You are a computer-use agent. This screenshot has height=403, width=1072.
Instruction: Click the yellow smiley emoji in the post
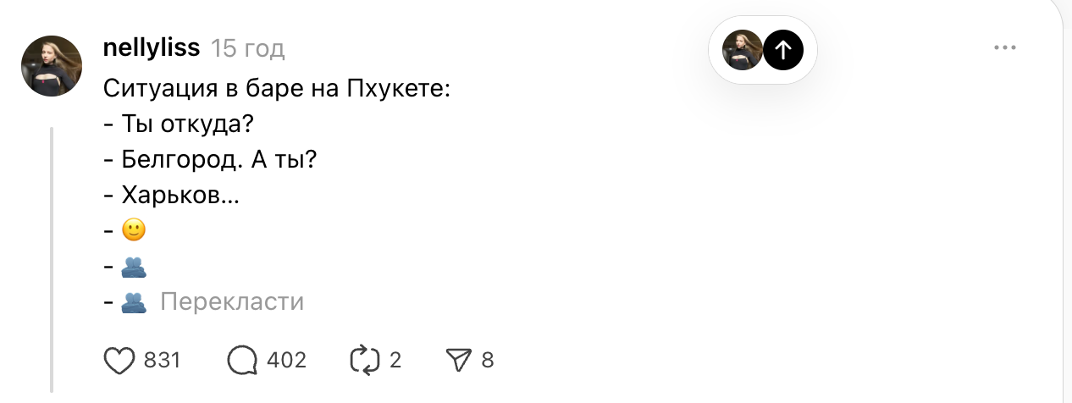tap(135, 229)
